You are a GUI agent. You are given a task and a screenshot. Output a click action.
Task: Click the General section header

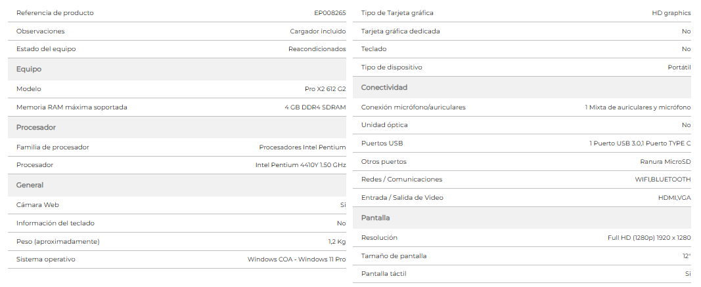tap(177, 185)
